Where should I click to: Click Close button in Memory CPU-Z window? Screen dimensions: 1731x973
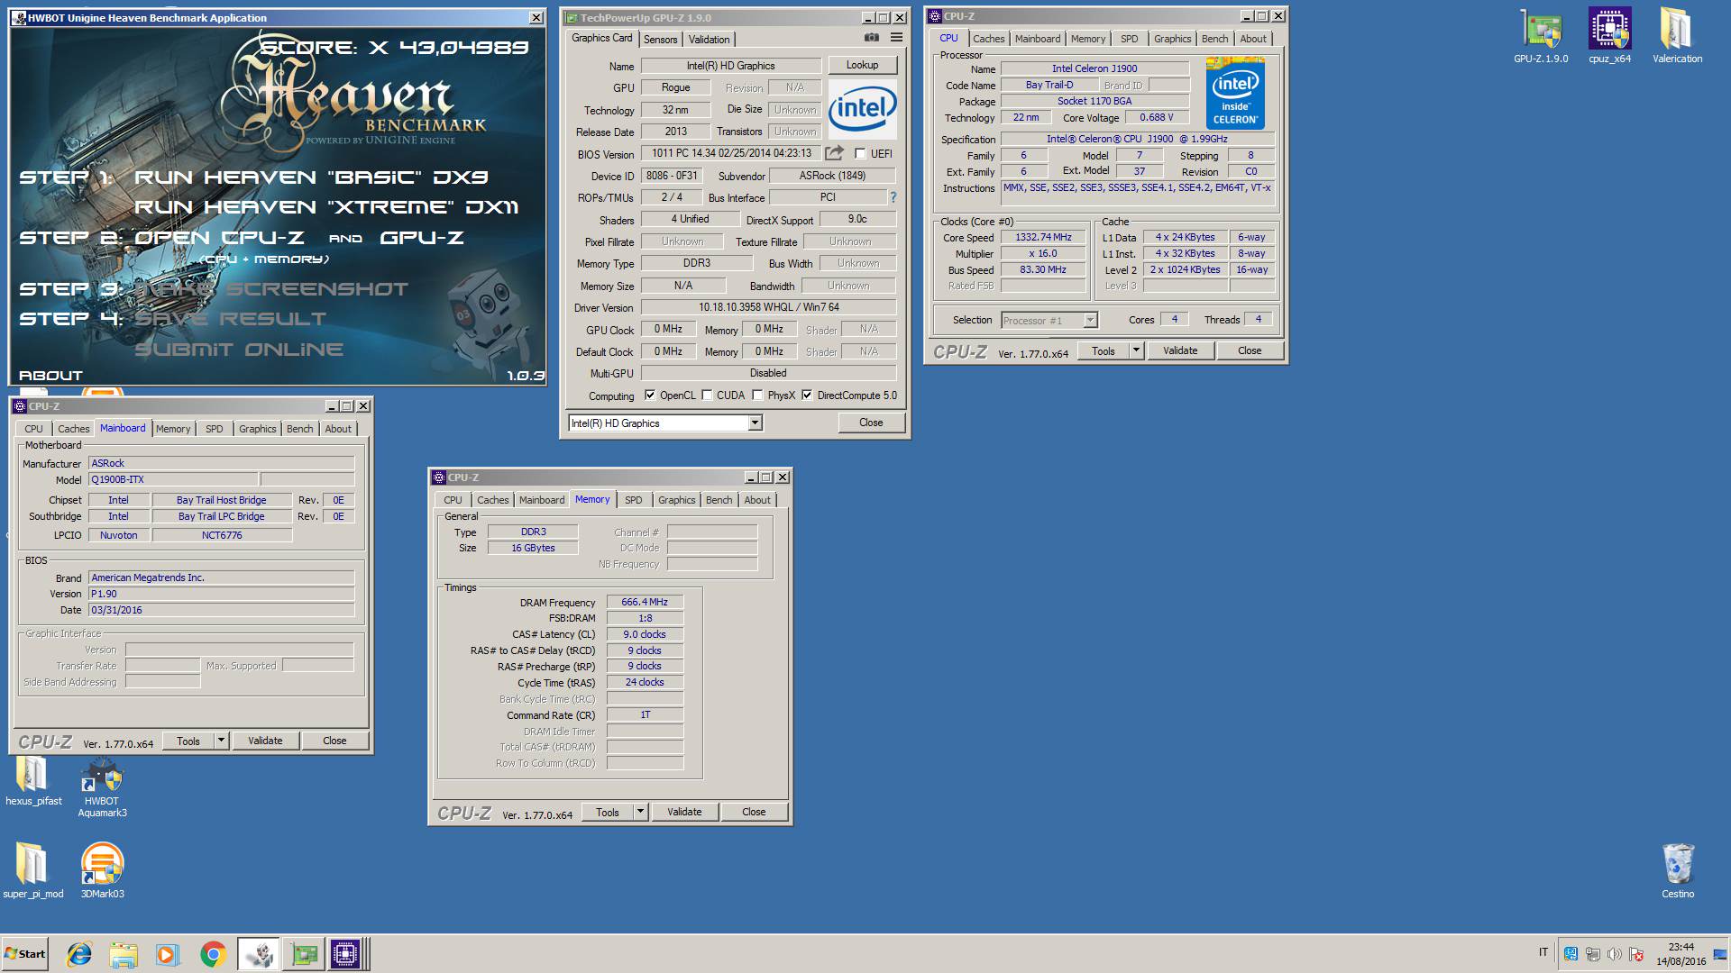tap(754, 812)
